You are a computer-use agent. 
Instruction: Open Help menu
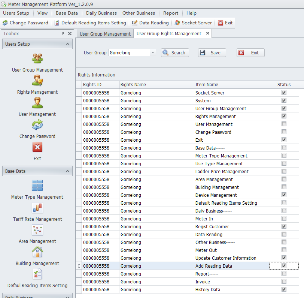[191, 13]
